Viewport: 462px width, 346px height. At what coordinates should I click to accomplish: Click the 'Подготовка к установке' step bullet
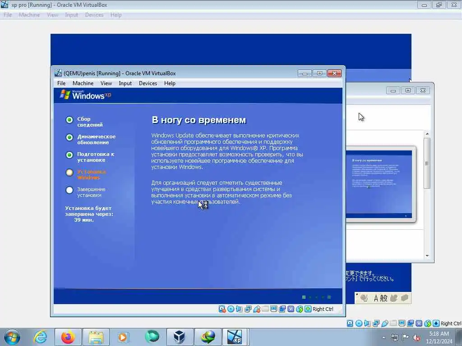[x=69, y=155]
